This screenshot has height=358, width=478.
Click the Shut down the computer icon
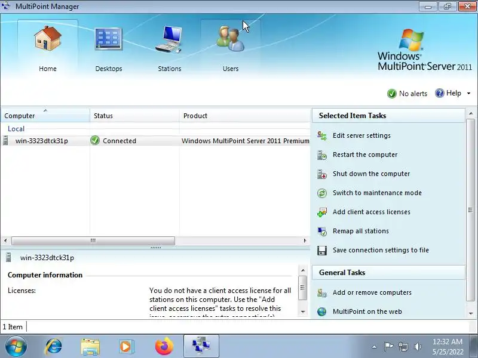322,174
